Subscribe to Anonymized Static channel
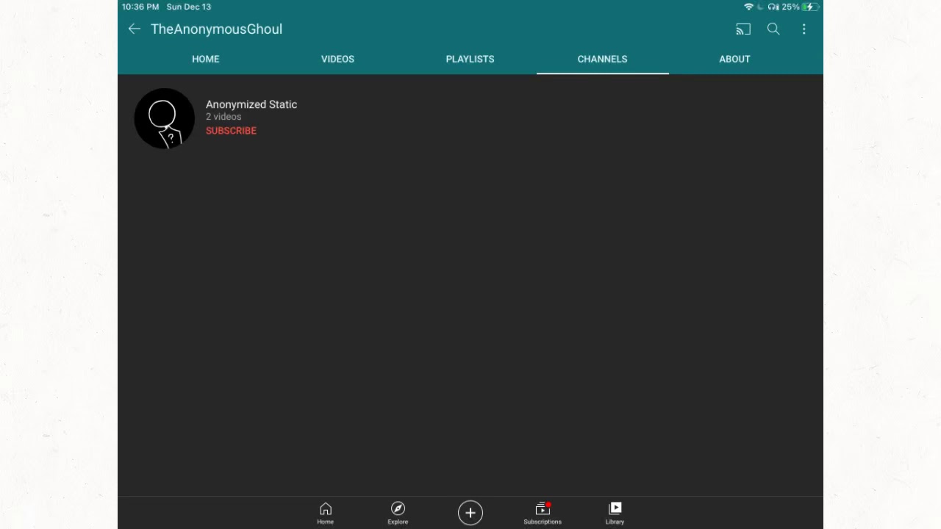941x529 pixels. point(231,131)
